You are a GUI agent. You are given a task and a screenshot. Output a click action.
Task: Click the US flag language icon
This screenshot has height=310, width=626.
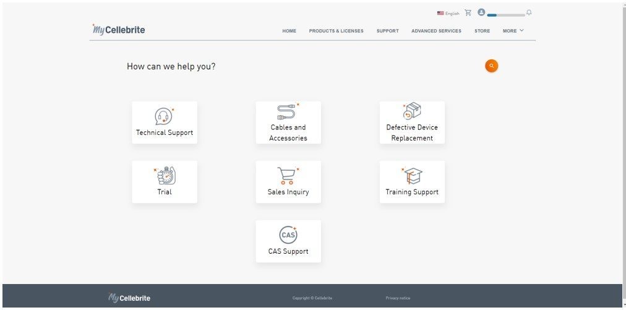coord(440,13)
